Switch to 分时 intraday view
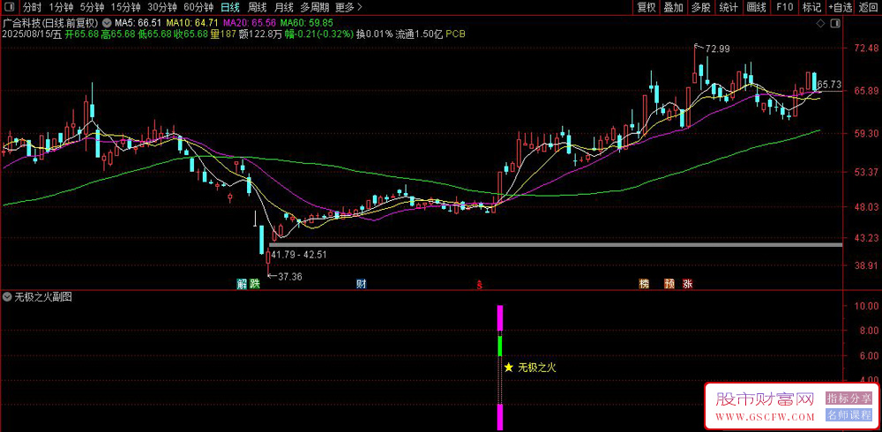882x432 pixels. (x=32, y=7)
